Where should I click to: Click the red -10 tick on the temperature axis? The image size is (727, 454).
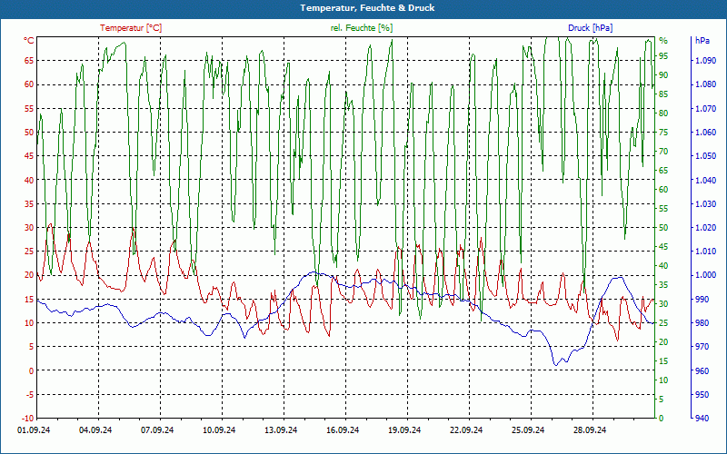28,418
